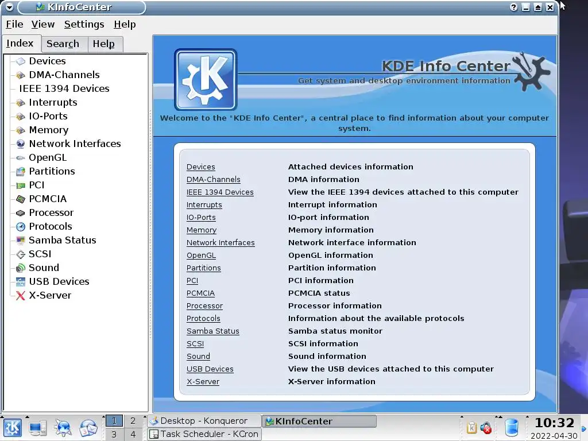Image resolution: width=588 pixels, height=441 pixels.
Task: Follow the USB Devices link in main panel
Action: [x=210, y=369]
